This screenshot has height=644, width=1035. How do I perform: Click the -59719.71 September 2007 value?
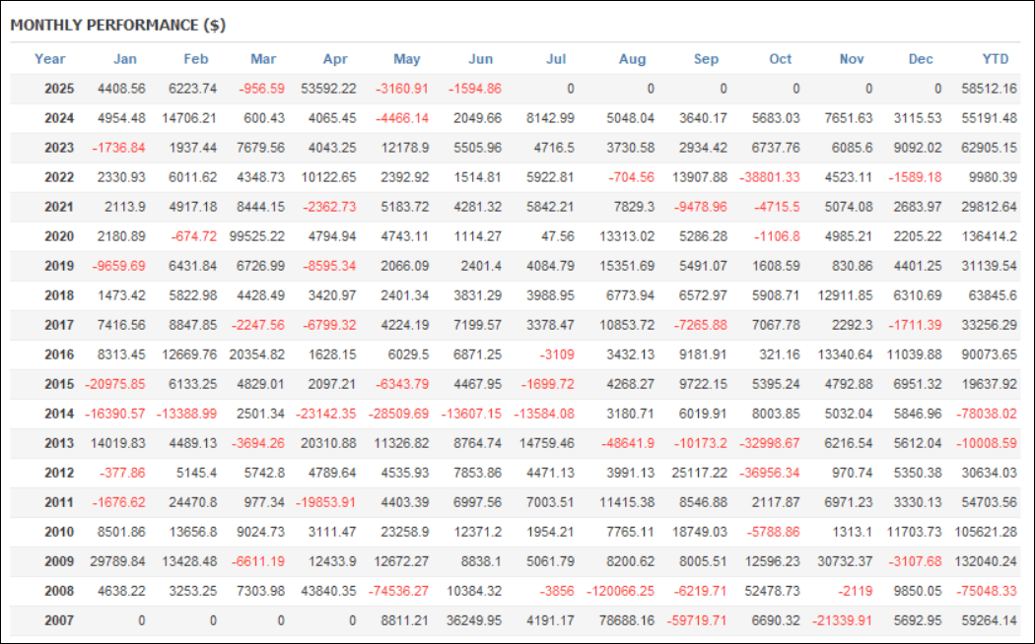[696, 620]
